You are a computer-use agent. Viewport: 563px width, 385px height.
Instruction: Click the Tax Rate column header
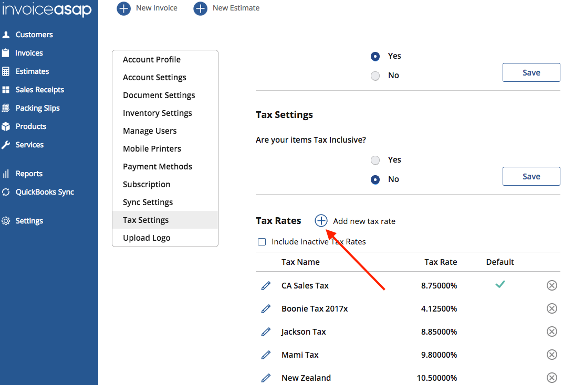(441, 262)
